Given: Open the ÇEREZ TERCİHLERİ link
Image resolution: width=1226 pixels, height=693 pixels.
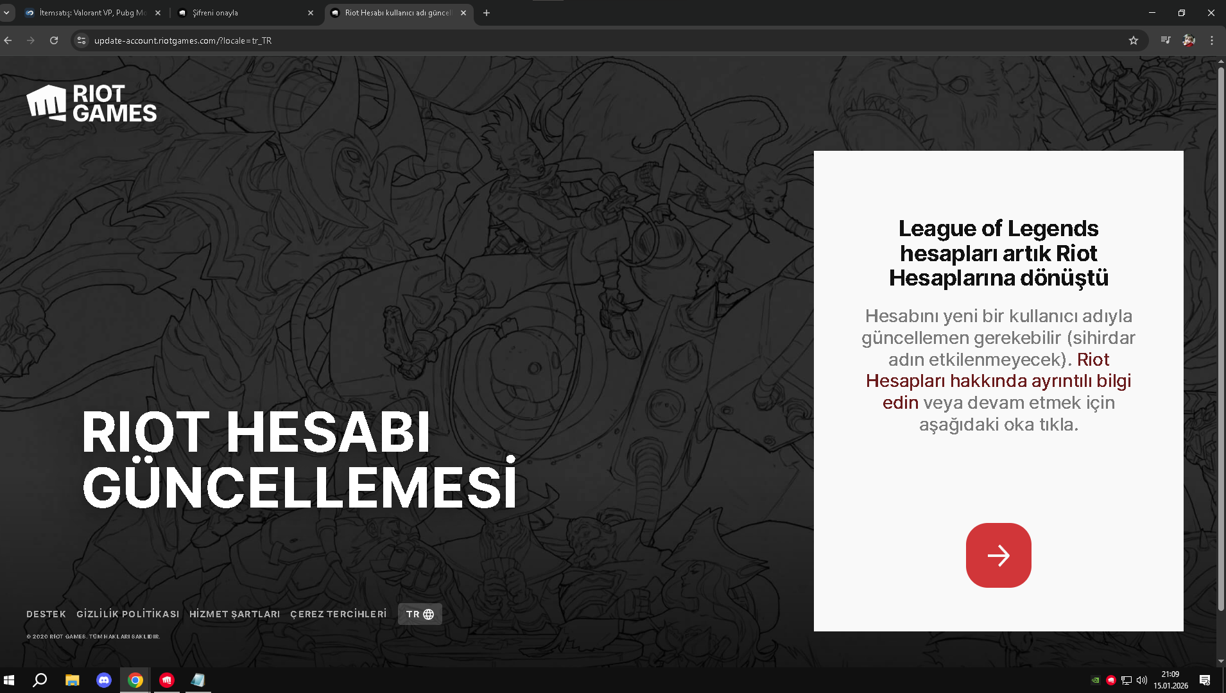Looking at the screenshot, I should coord(338,614).
